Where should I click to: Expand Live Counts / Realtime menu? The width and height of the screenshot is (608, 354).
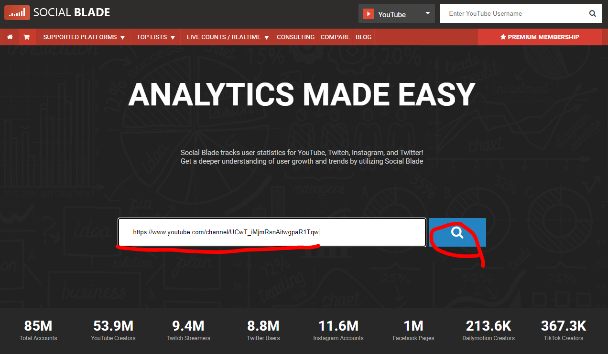[x=228, y=37]
